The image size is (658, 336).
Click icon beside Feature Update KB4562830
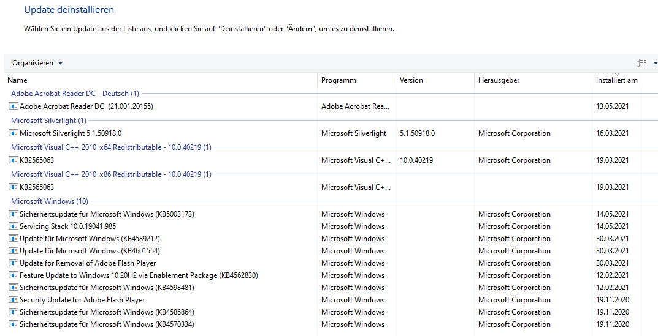pyautogui.click(x=13, y=275)
